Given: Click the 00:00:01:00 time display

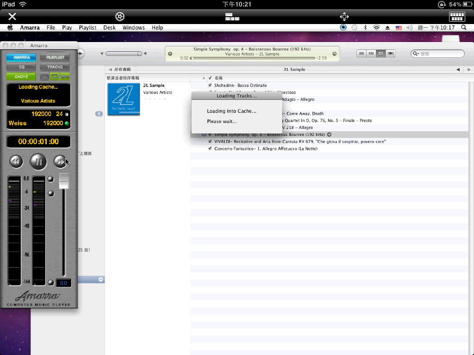Looking at the screenshot, I should coord(38,141).
